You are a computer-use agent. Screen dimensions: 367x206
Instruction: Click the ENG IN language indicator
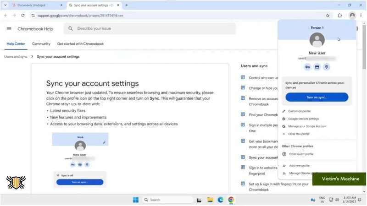point(322,200)
